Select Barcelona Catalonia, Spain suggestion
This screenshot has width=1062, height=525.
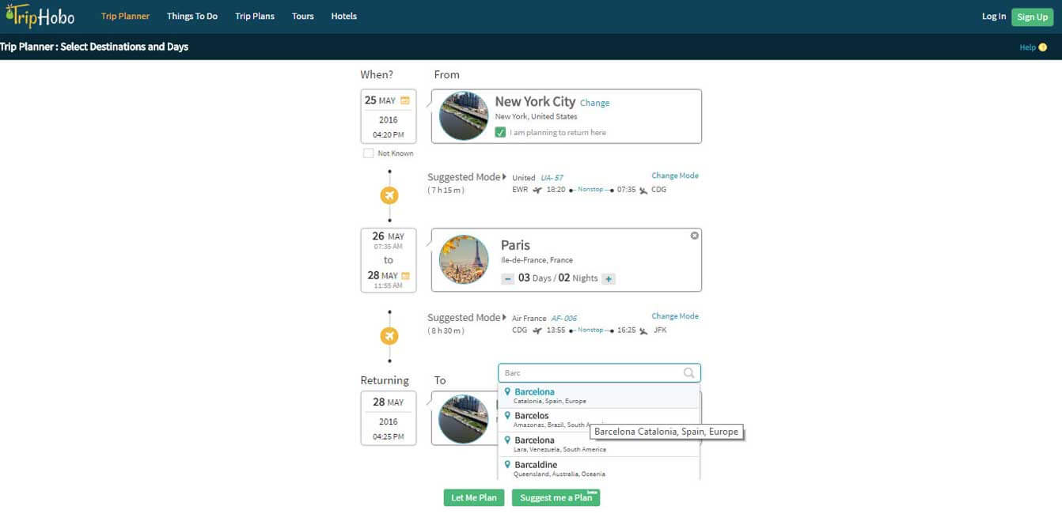599,396
